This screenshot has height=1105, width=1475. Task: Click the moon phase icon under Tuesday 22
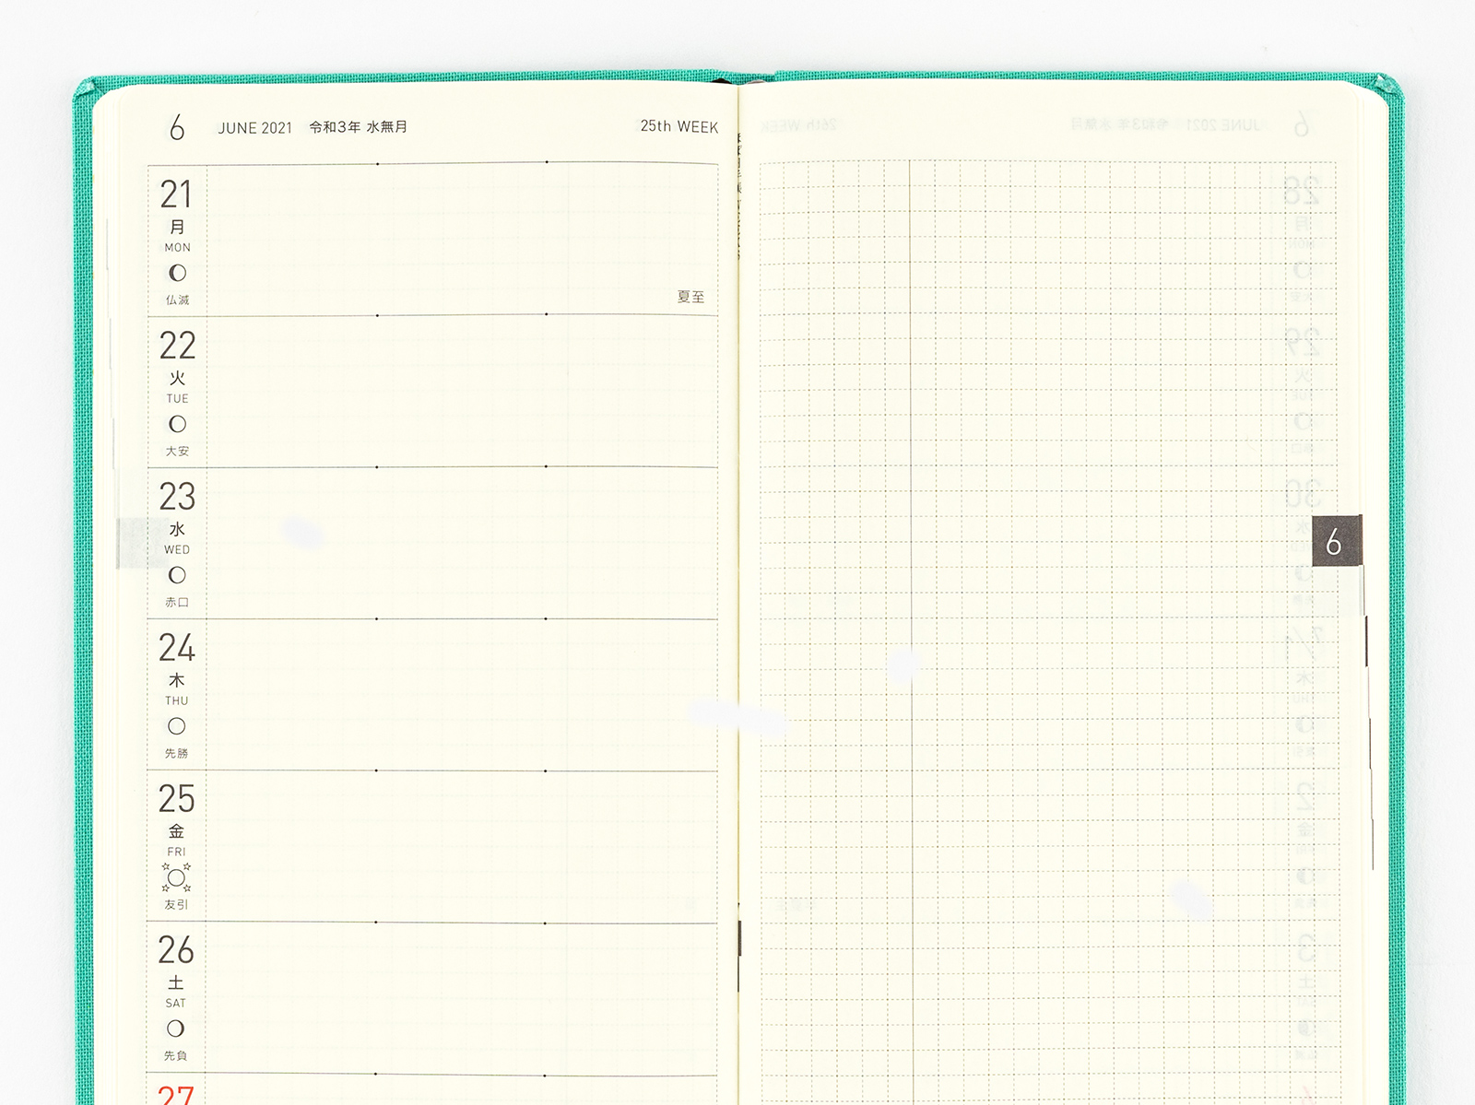(x=177, y=424)
